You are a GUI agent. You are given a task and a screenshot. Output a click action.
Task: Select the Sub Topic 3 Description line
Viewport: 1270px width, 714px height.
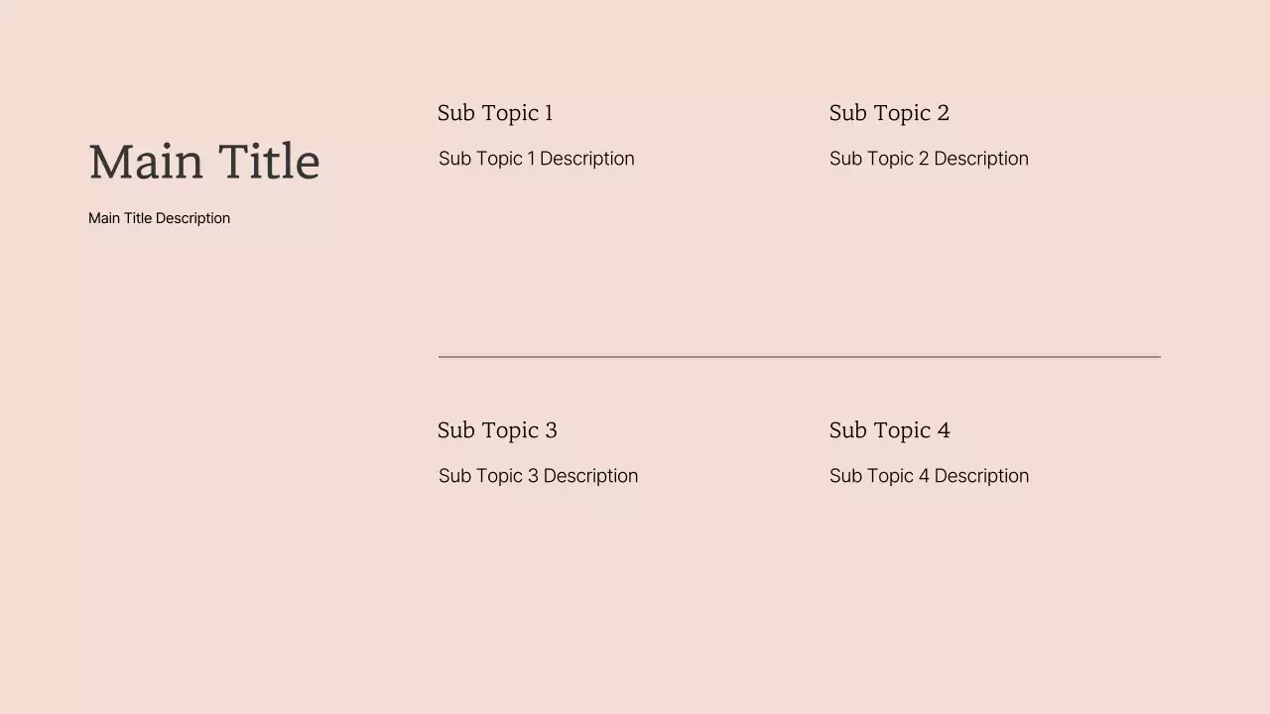(x=538, y=476)
